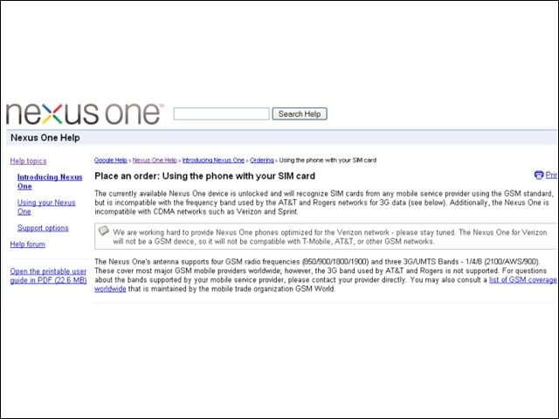
Task: Click the Search Help button
Action: pyautogui.click(x=300, y=114)
